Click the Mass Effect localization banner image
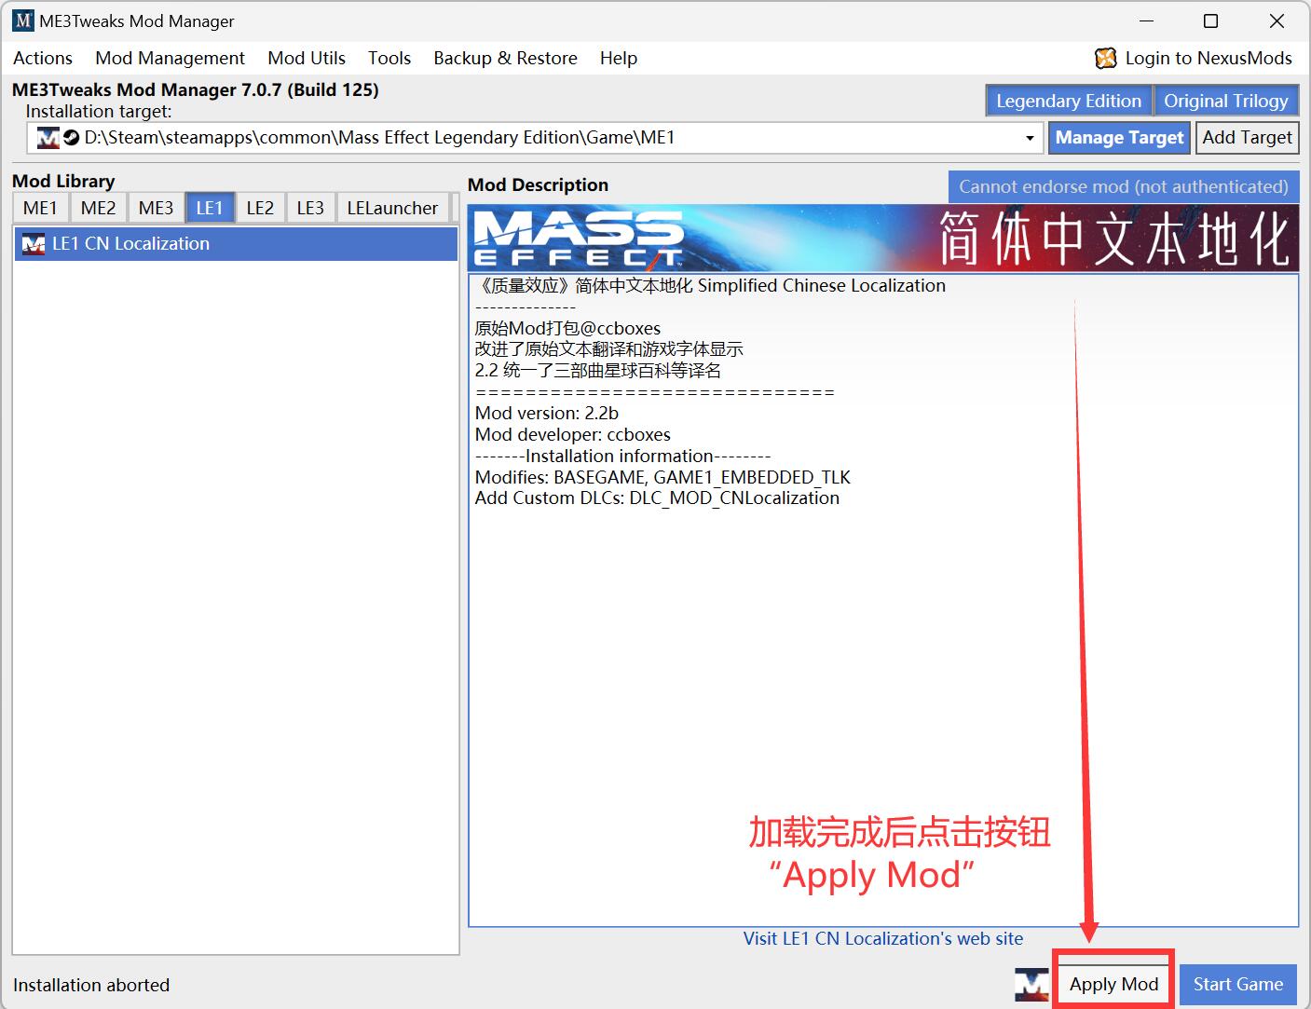The image size is (1311, 1009). click(882, 239)
